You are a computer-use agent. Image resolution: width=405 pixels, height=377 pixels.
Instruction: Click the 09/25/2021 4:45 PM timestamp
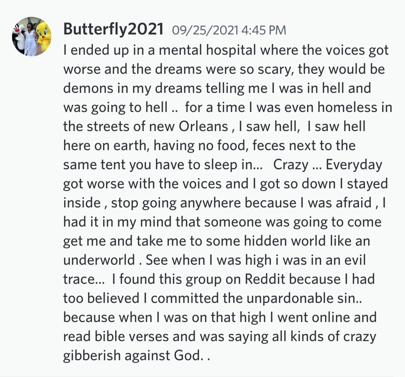(x=229, y=30)
